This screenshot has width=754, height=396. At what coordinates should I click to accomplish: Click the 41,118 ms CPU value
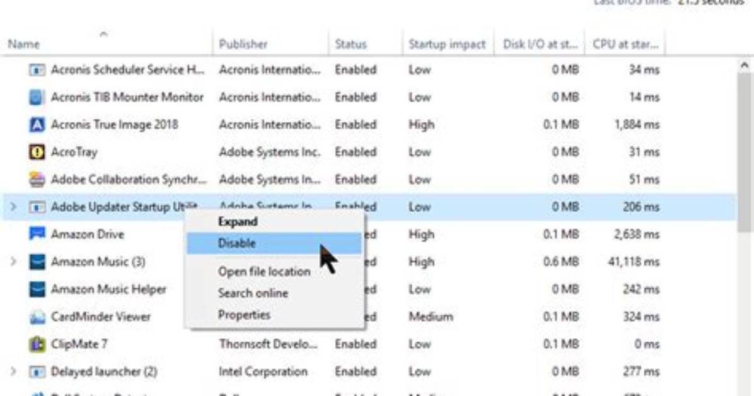634,262
